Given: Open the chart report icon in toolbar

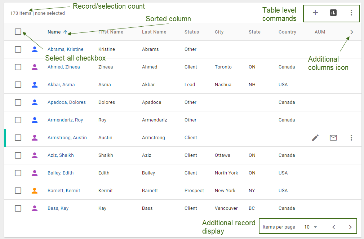Looking at the screenshot, I should pyautogui.click(x=333, y=13).
